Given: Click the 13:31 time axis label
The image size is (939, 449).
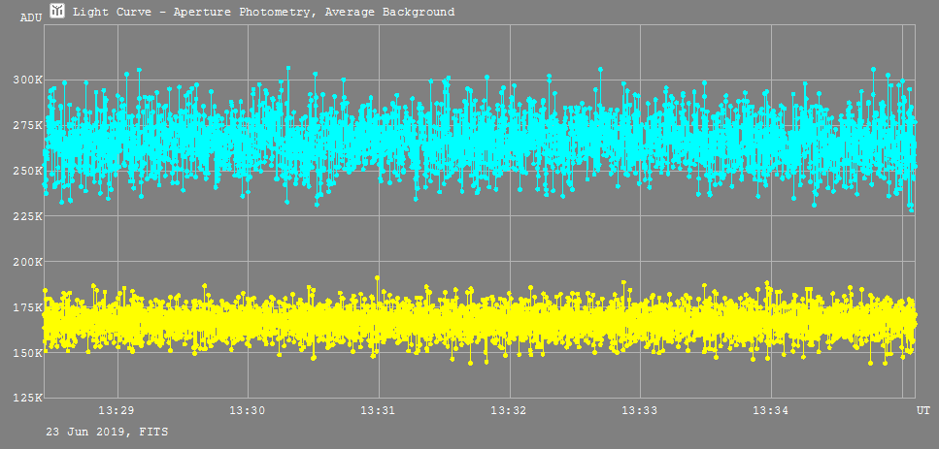Looking at the screenshot, I should [x=379, y=411].
